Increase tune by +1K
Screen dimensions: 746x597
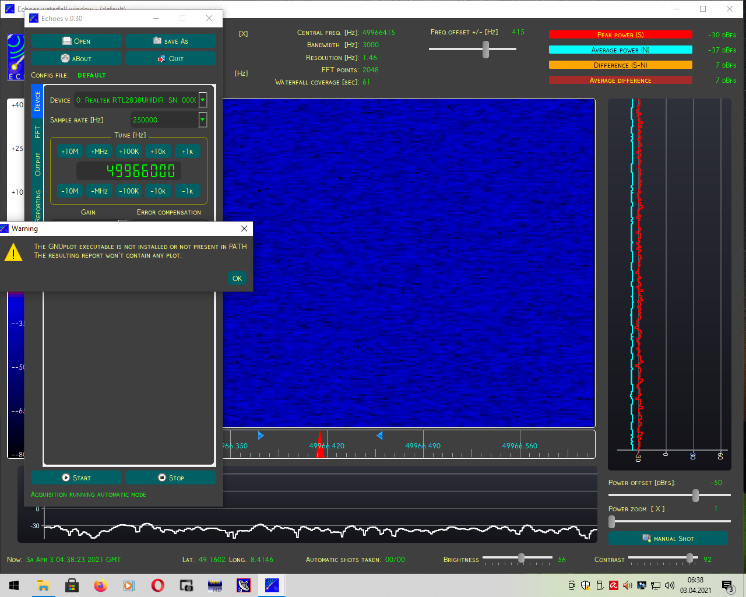187,151
